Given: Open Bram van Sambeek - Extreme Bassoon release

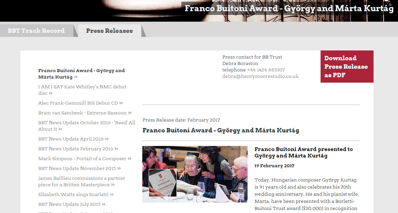Looking at the screenshot, I should pos(85,113).
